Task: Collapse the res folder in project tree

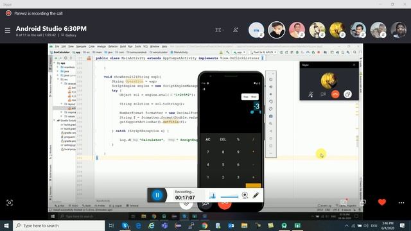Action: (58, 80)
